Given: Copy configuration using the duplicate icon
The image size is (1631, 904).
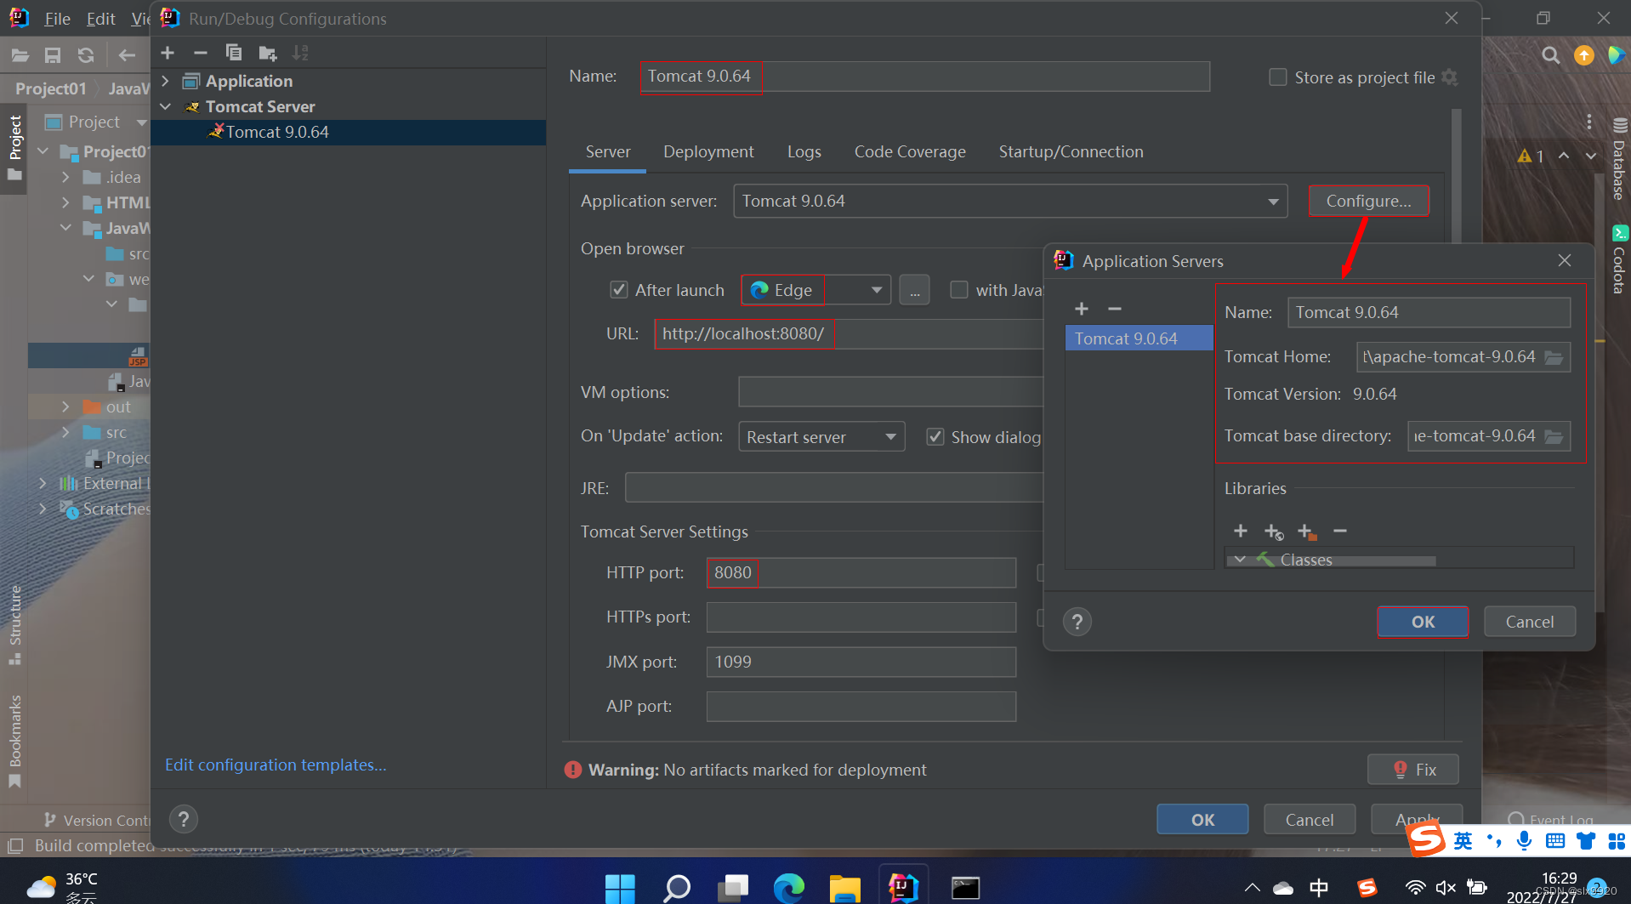Looking at the screenshot, I should [233, 53].
